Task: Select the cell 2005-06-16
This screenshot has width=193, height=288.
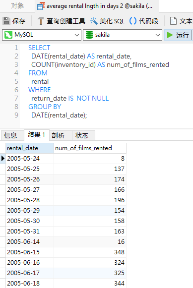Action: (30, 262)
